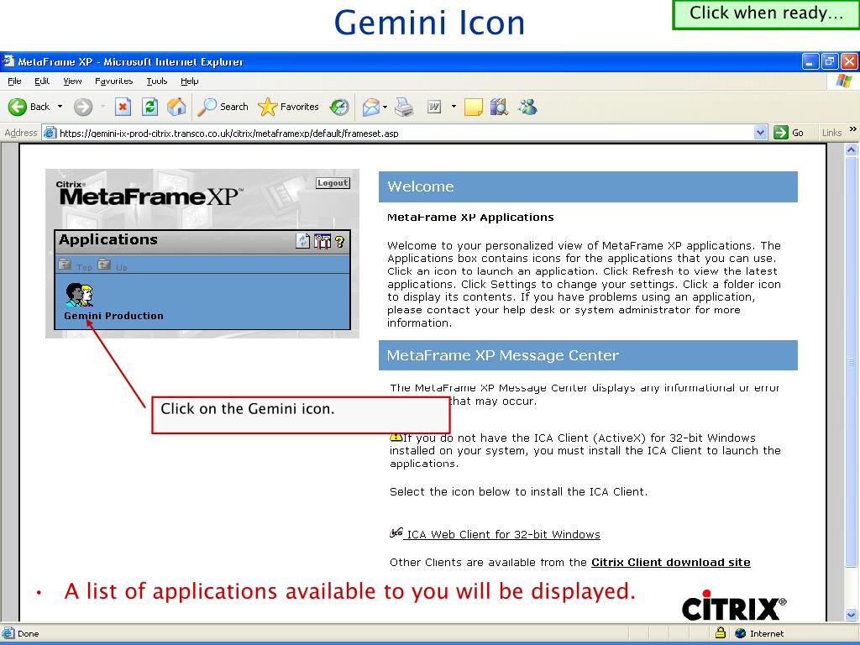The width and height of the screenshot is (860, 645).
Task: Expand the Edit with Word dropdown arrow
Action: click(454, 107)
